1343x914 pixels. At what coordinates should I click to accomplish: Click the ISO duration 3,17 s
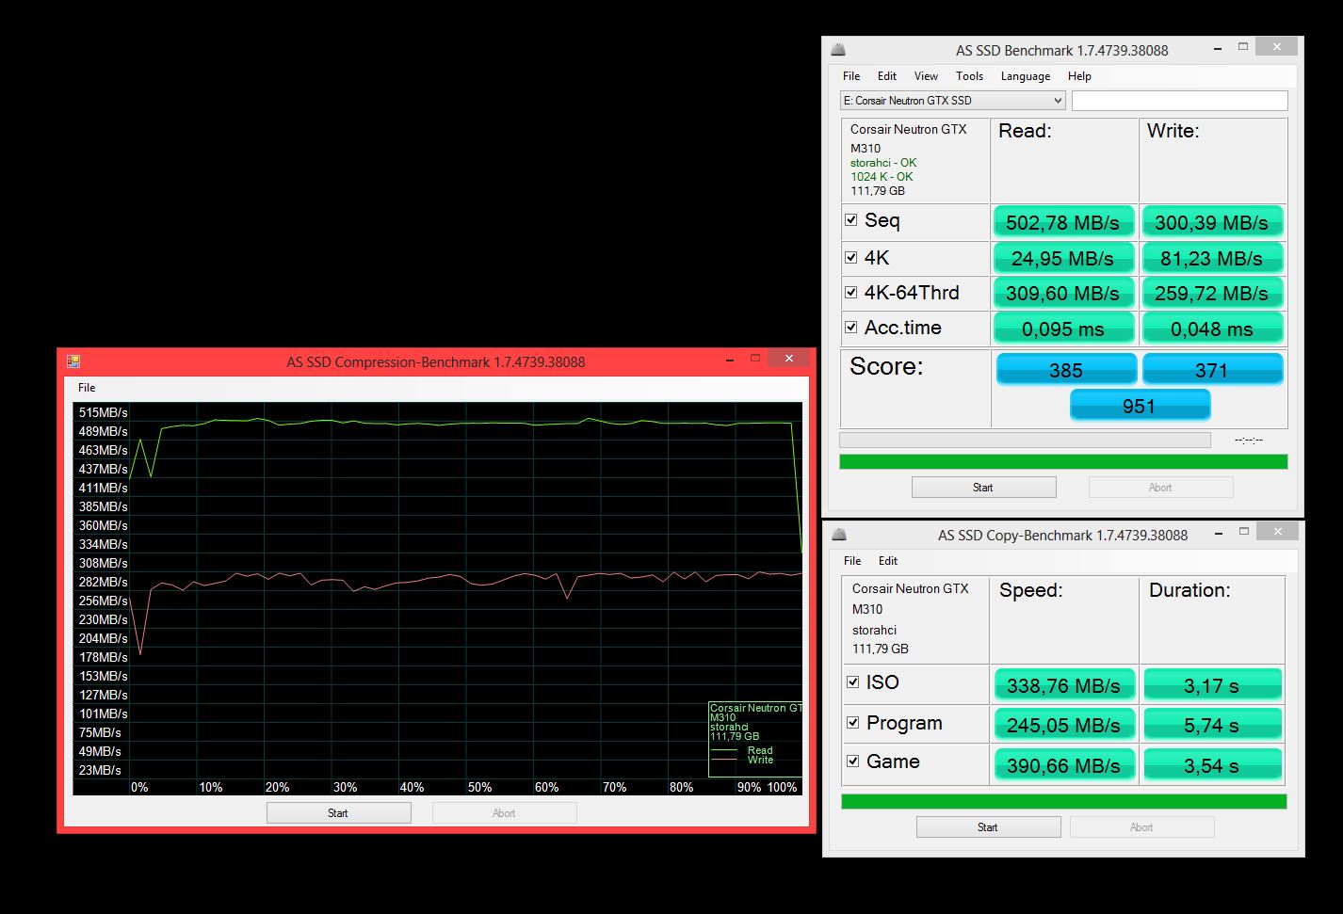pos(1212,684)
